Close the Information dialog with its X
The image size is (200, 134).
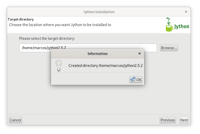pyautogui.click(x=140, y=53)
